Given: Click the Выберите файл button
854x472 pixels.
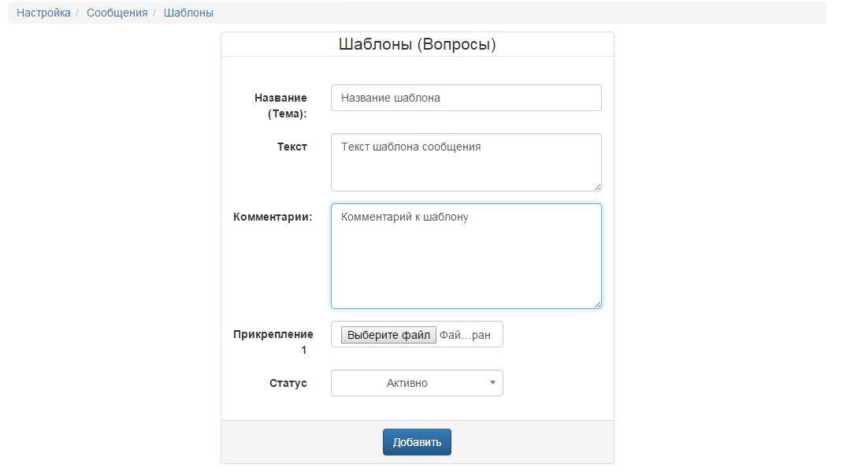Looking at the screenshot, I should pos(389,335).
